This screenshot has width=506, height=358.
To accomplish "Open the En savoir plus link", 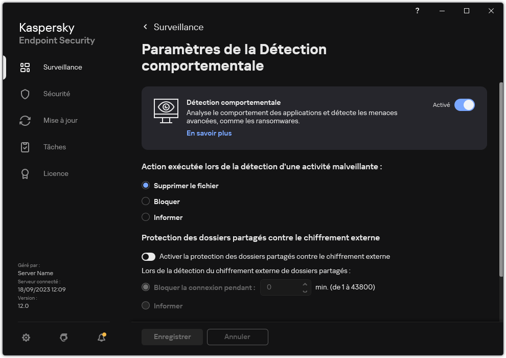I will [x=209, y=133].
